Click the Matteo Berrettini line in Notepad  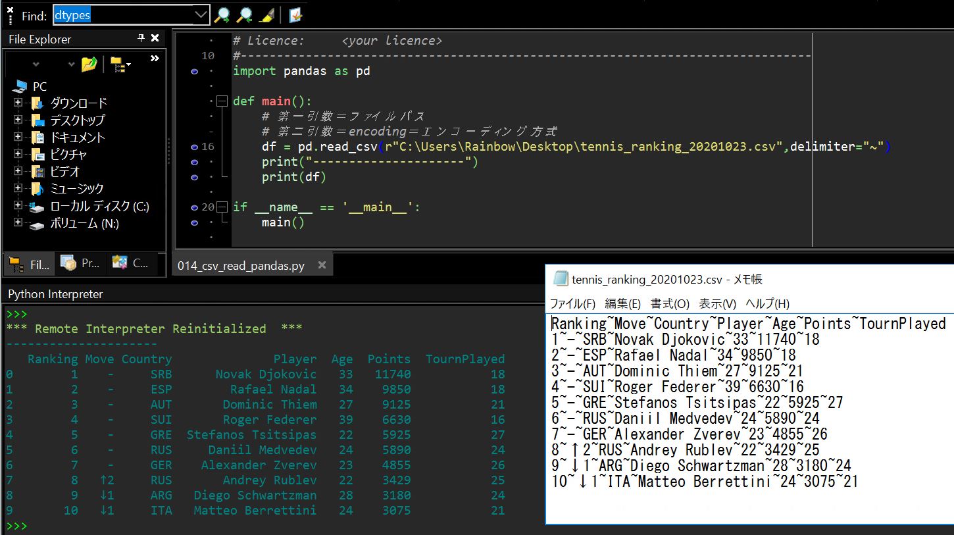tap(705, 482)
